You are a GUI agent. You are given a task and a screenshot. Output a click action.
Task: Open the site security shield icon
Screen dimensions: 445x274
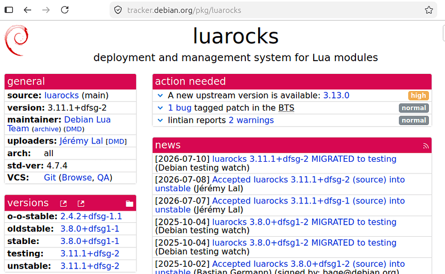tap(118, 10)
